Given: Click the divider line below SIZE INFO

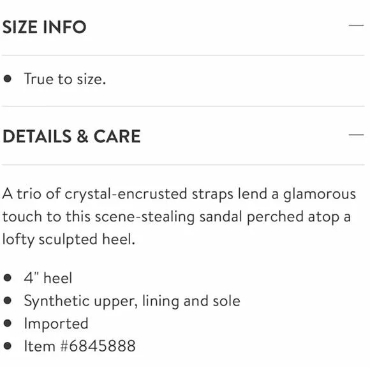Looking at the screenshot, I should 183,56.
